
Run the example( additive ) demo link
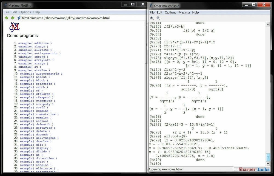[35, 43]
